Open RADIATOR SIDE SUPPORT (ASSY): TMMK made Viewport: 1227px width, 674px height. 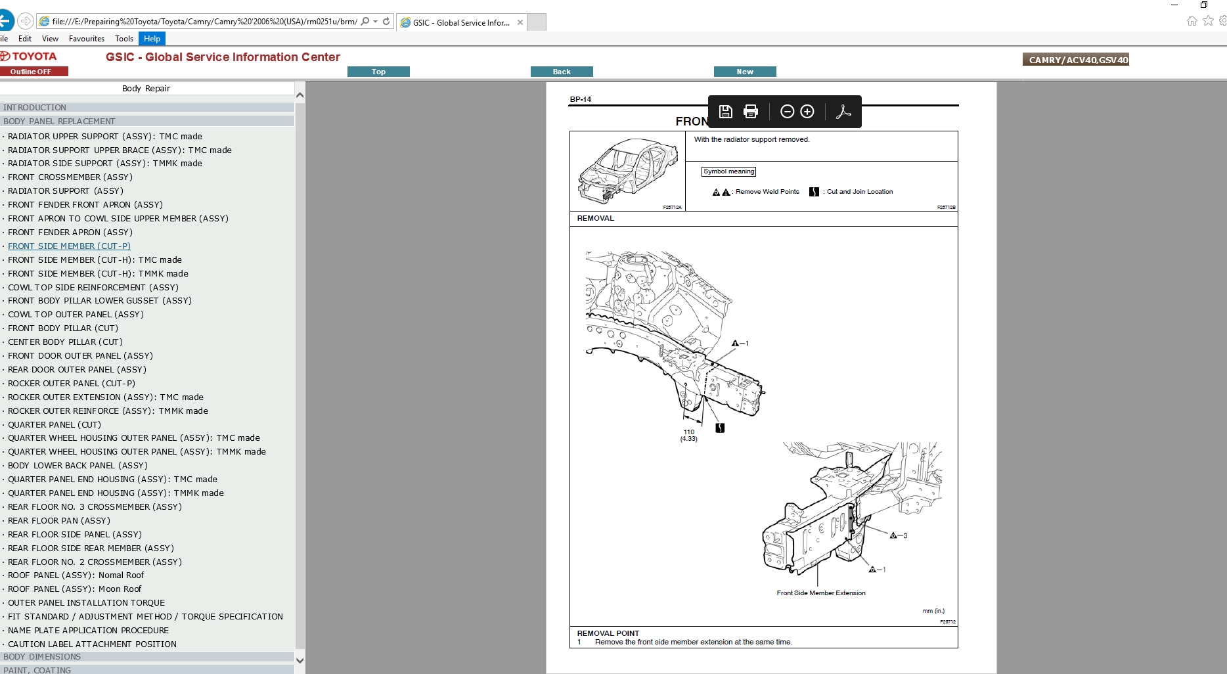pos(105,163)
